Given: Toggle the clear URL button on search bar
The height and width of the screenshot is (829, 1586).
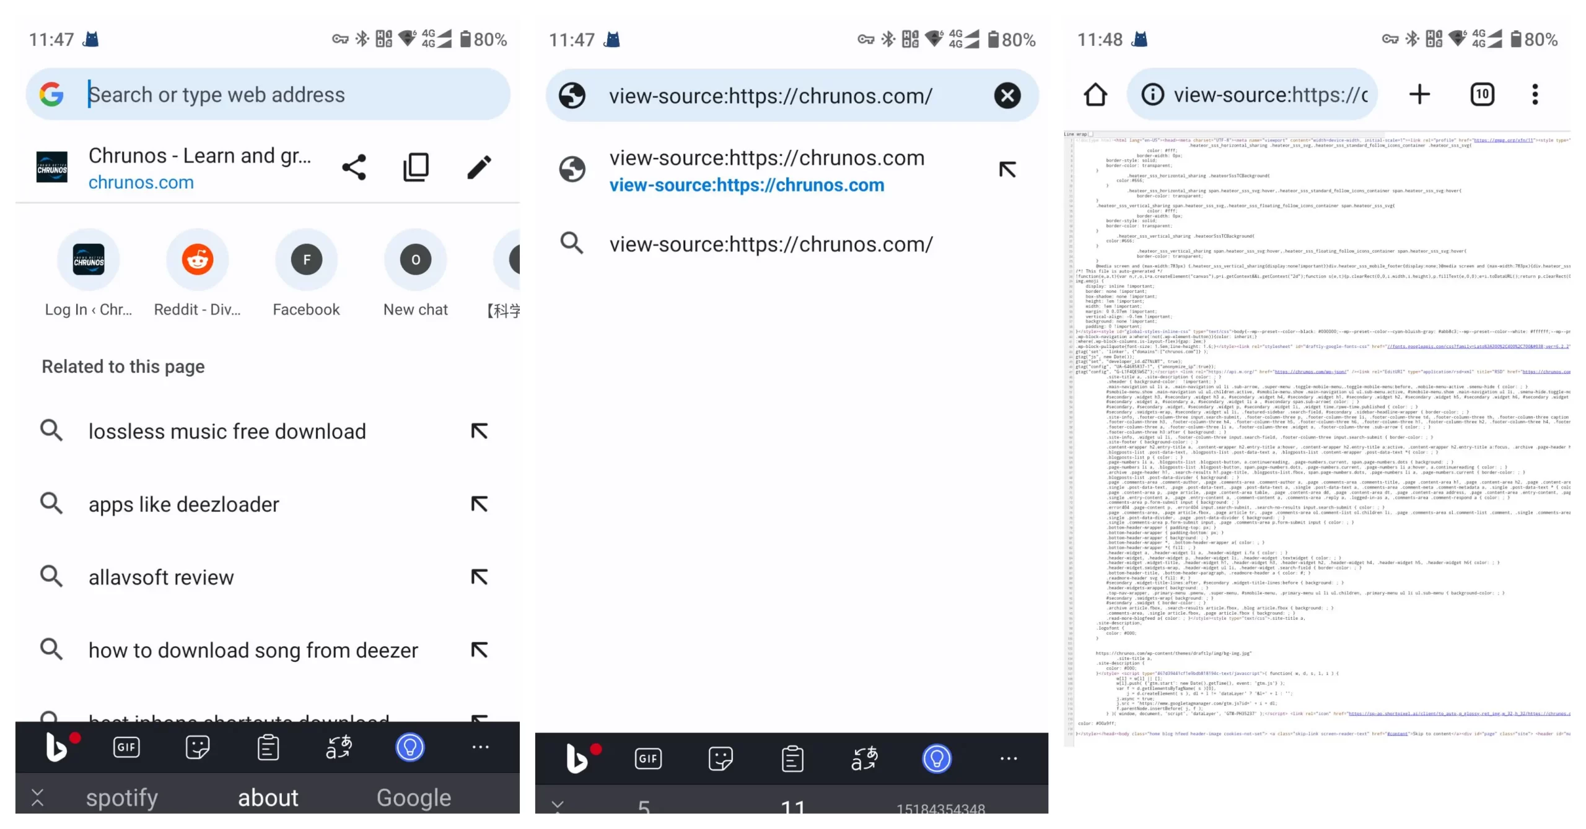Looking at the screenshot, I should 1005,95.
